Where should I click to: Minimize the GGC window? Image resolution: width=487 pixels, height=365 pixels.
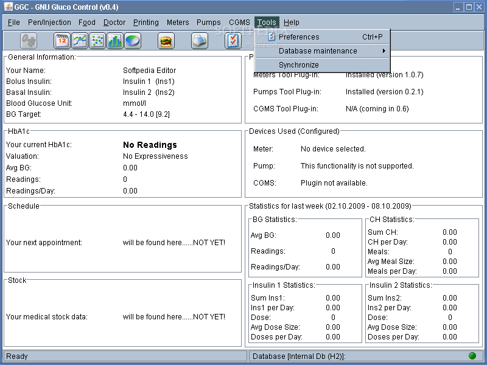(458, 7)
